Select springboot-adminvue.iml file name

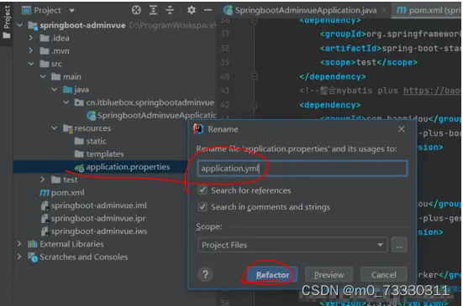99,205
